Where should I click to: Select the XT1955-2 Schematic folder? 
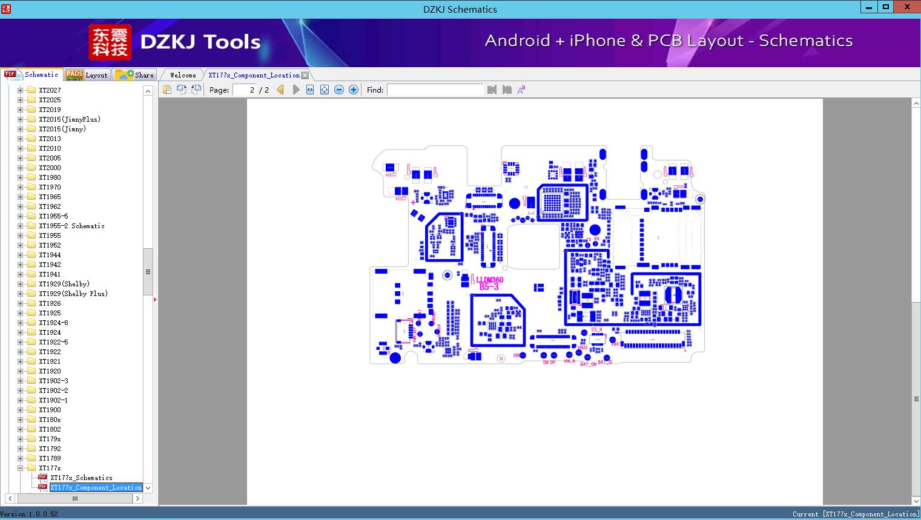[x=71, y=226]
